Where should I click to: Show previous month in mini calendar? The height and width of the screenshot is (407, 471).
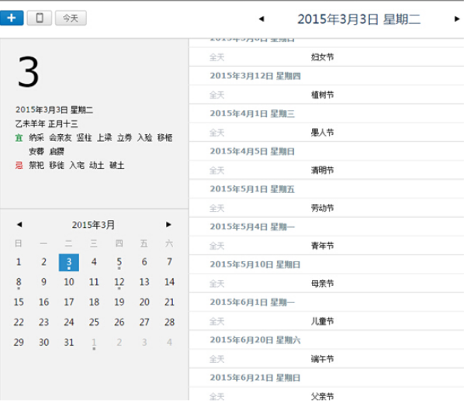point(19,225)
